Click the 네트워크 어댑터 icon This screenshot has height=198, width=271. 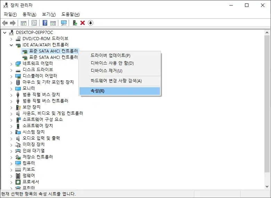coord(18,64)
